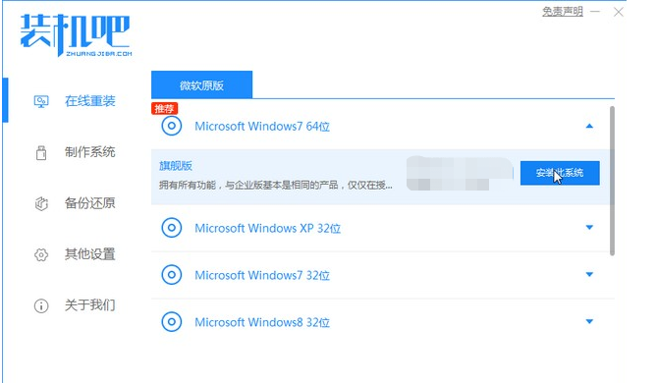Image resolution: width=657 pixels, height=383 pixels.
Task: Open the 备份还原 menu item
Action: click(89, 203)
